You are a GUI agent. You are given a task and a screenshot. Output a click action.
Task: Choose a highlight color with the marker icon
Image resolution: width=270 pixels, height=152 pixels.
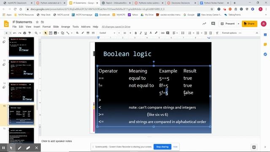coord(156,33)
